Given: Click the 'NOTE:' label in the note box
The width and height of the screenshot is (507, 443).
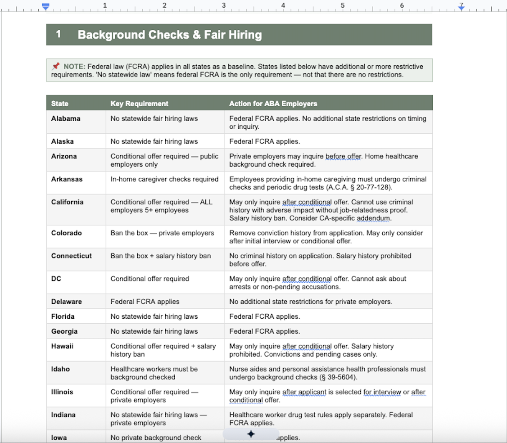Looking at the screenshot, I should click(x=74, y=67).
